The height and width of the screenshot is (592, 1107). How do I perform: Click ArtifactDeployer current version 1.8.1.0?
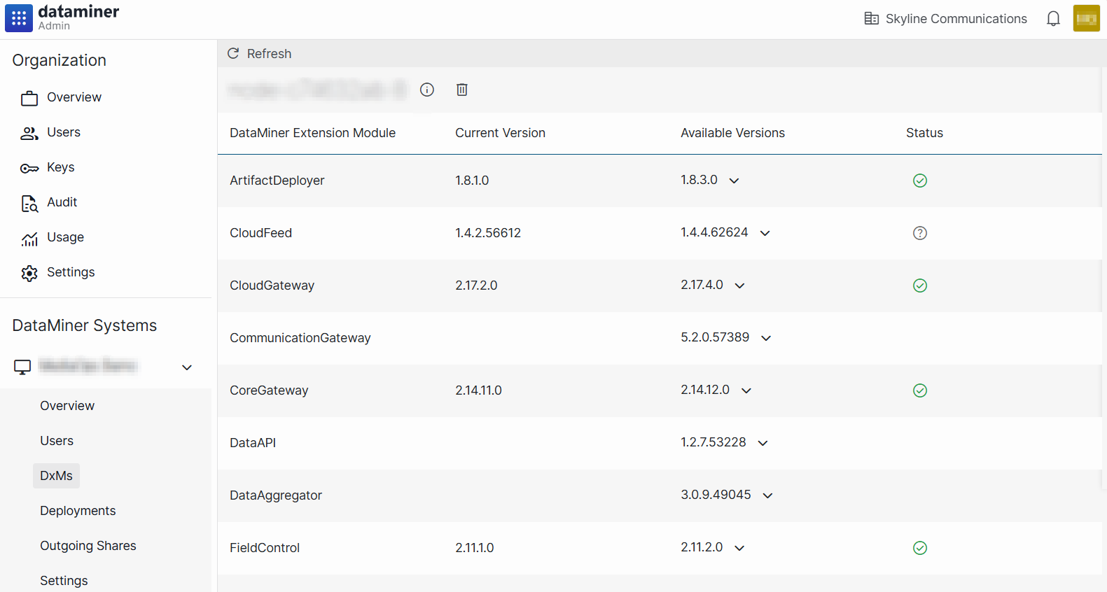[472, 181]
